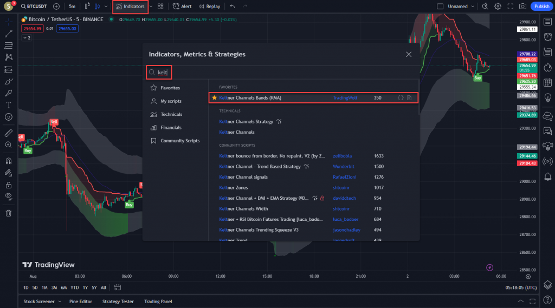Remove drawings with trash icon
The image size is (555, 308).
coord(9,213)
